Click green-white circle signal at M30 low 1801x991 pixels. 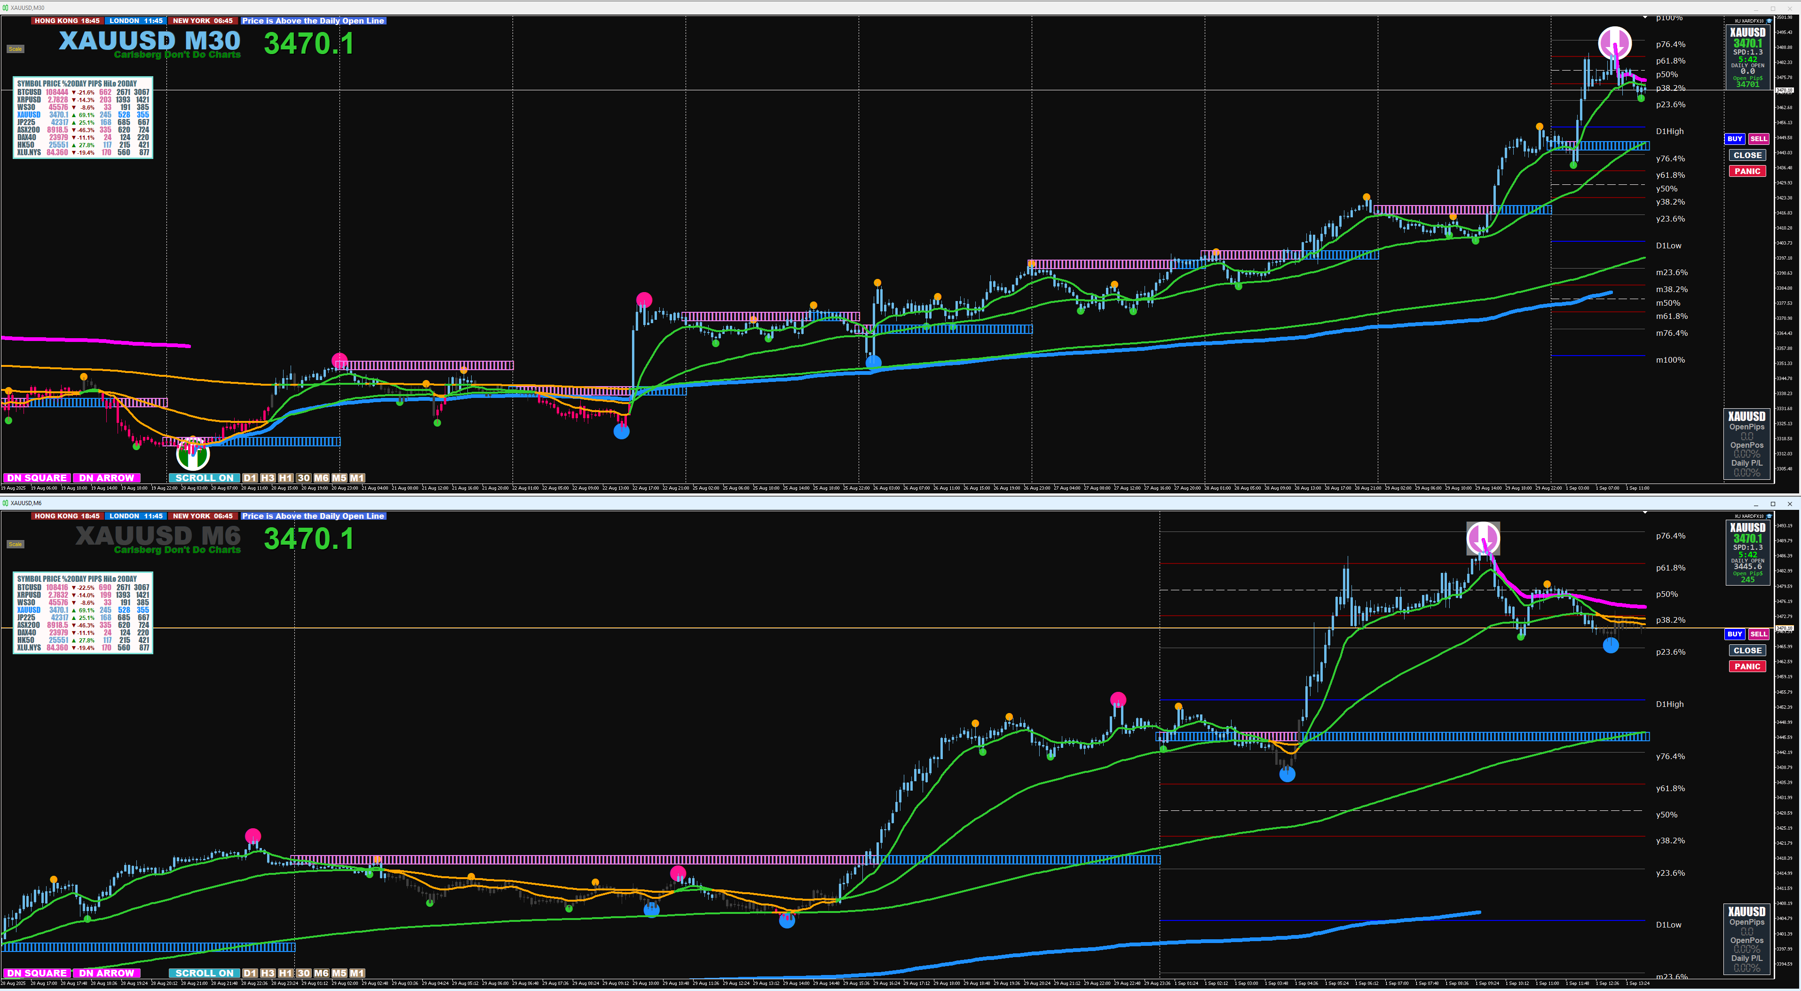click(193, 455)
